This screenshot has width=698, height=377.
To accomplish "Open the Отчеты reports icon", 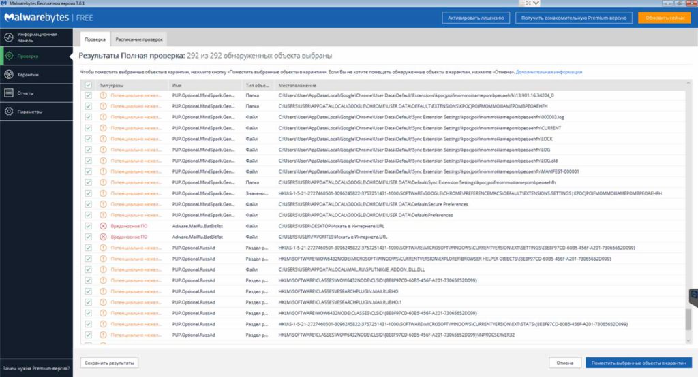I will (x=9, y=93).
